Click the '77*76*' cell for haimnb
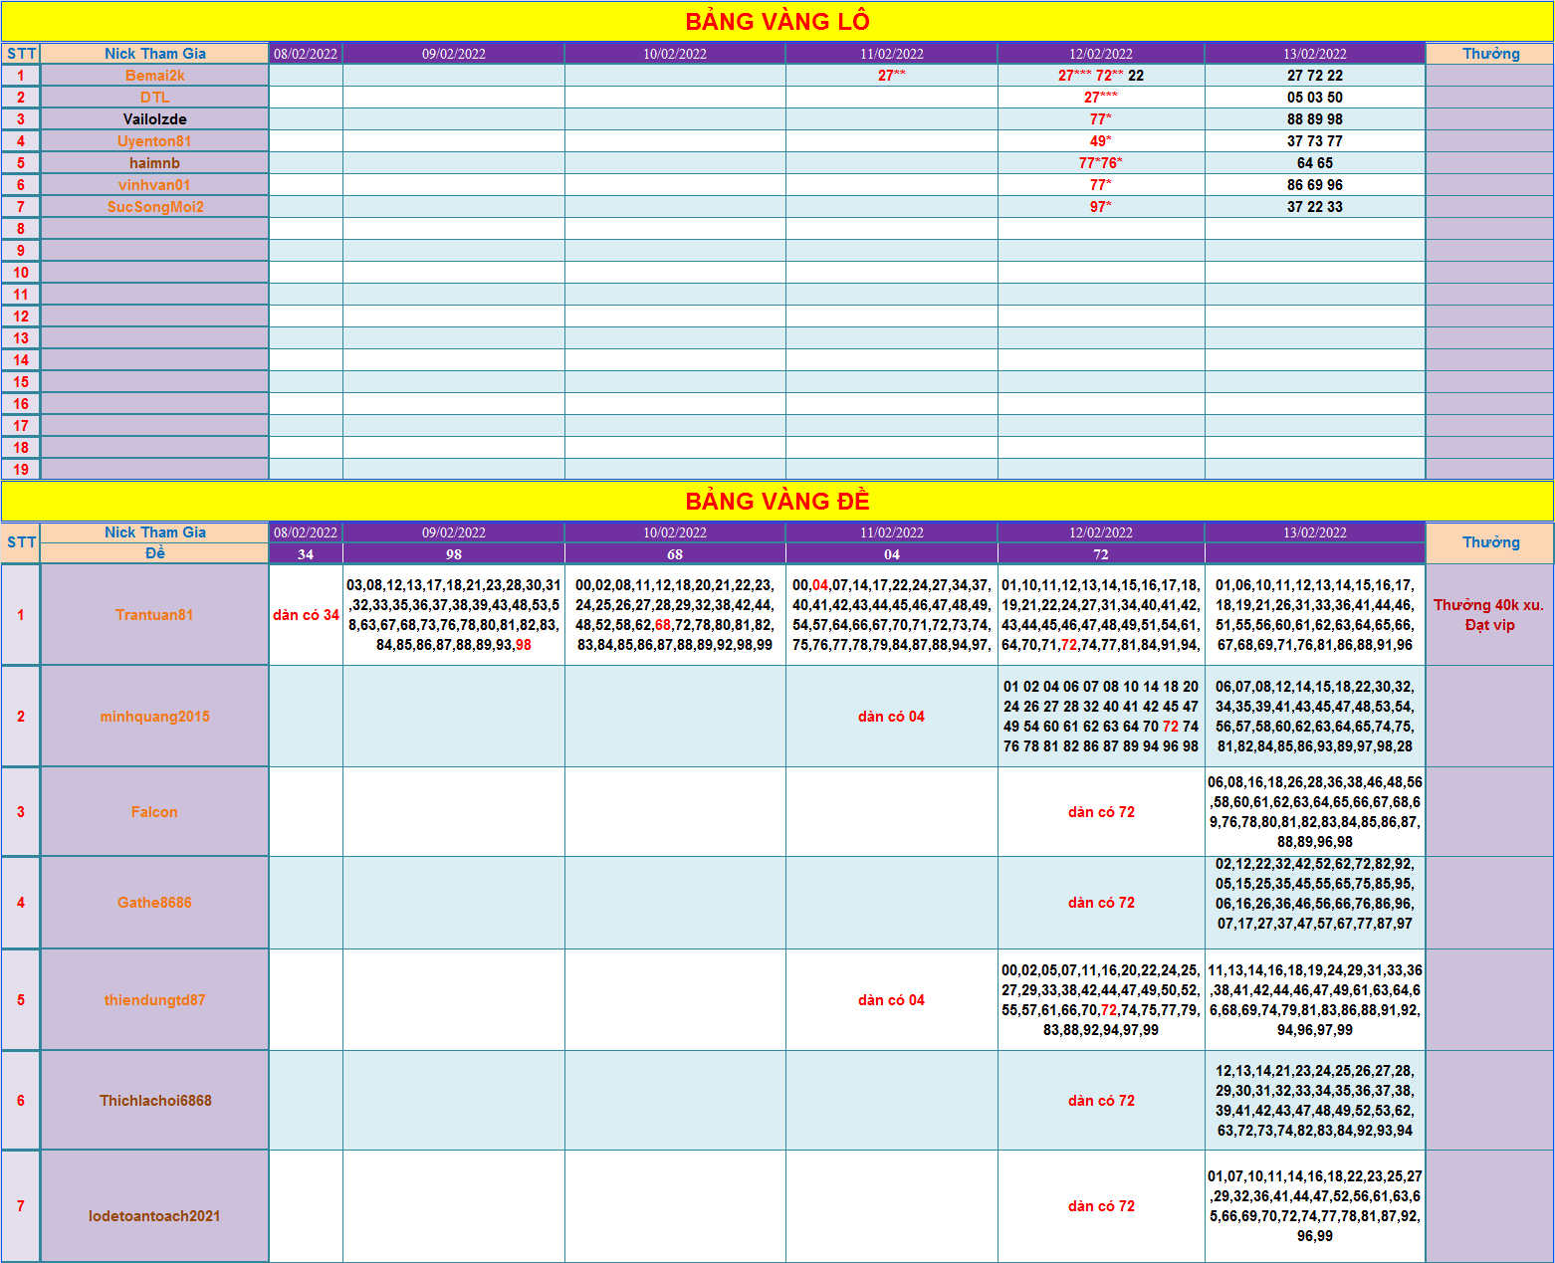The width and height of the screenshot is (1555, 1263). tap(1100, 163)
